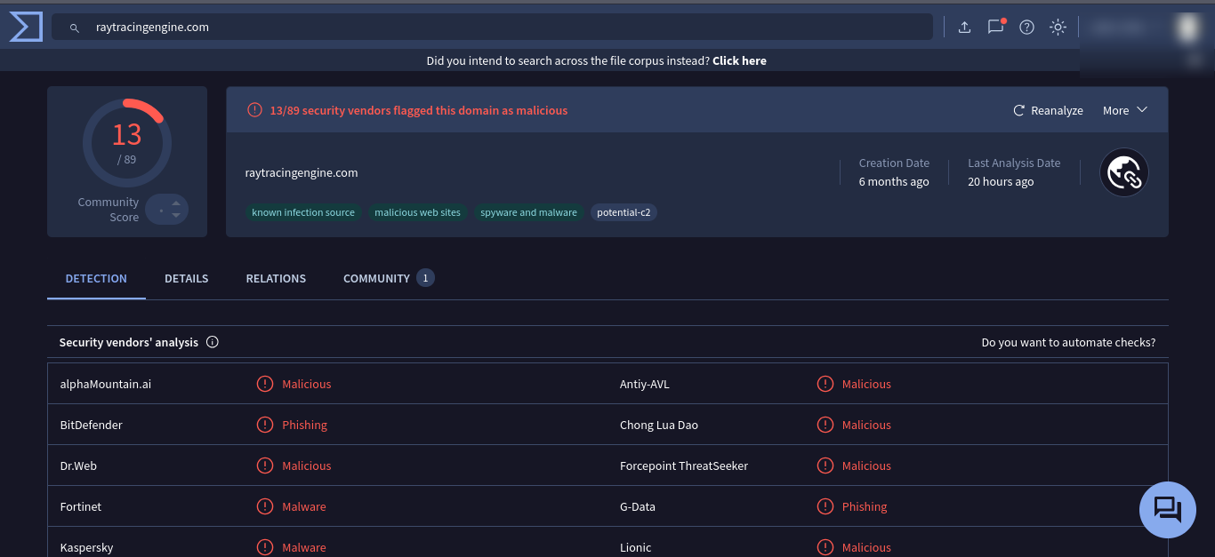Select the Forcepoint ThreatSeeker vendor name
The image size is (1215, 557).
click(684, 465)
